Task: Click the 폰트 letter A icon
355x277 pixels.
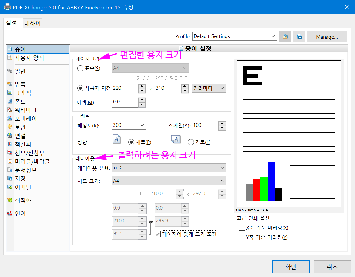Action: tap(10, 101)
